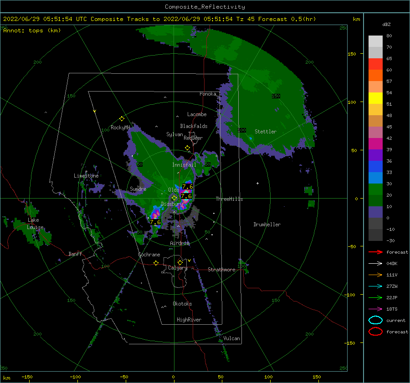Click the cyan 27ZW track arrow

tap(375, 286)
